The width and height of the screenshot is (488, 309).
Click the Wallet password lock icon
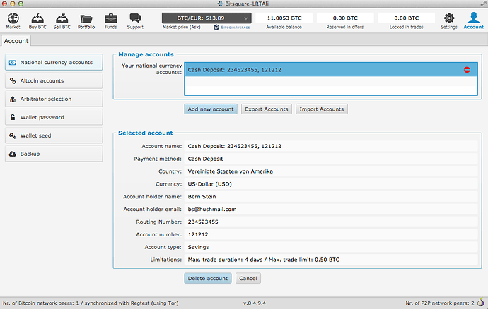[13, 117]
